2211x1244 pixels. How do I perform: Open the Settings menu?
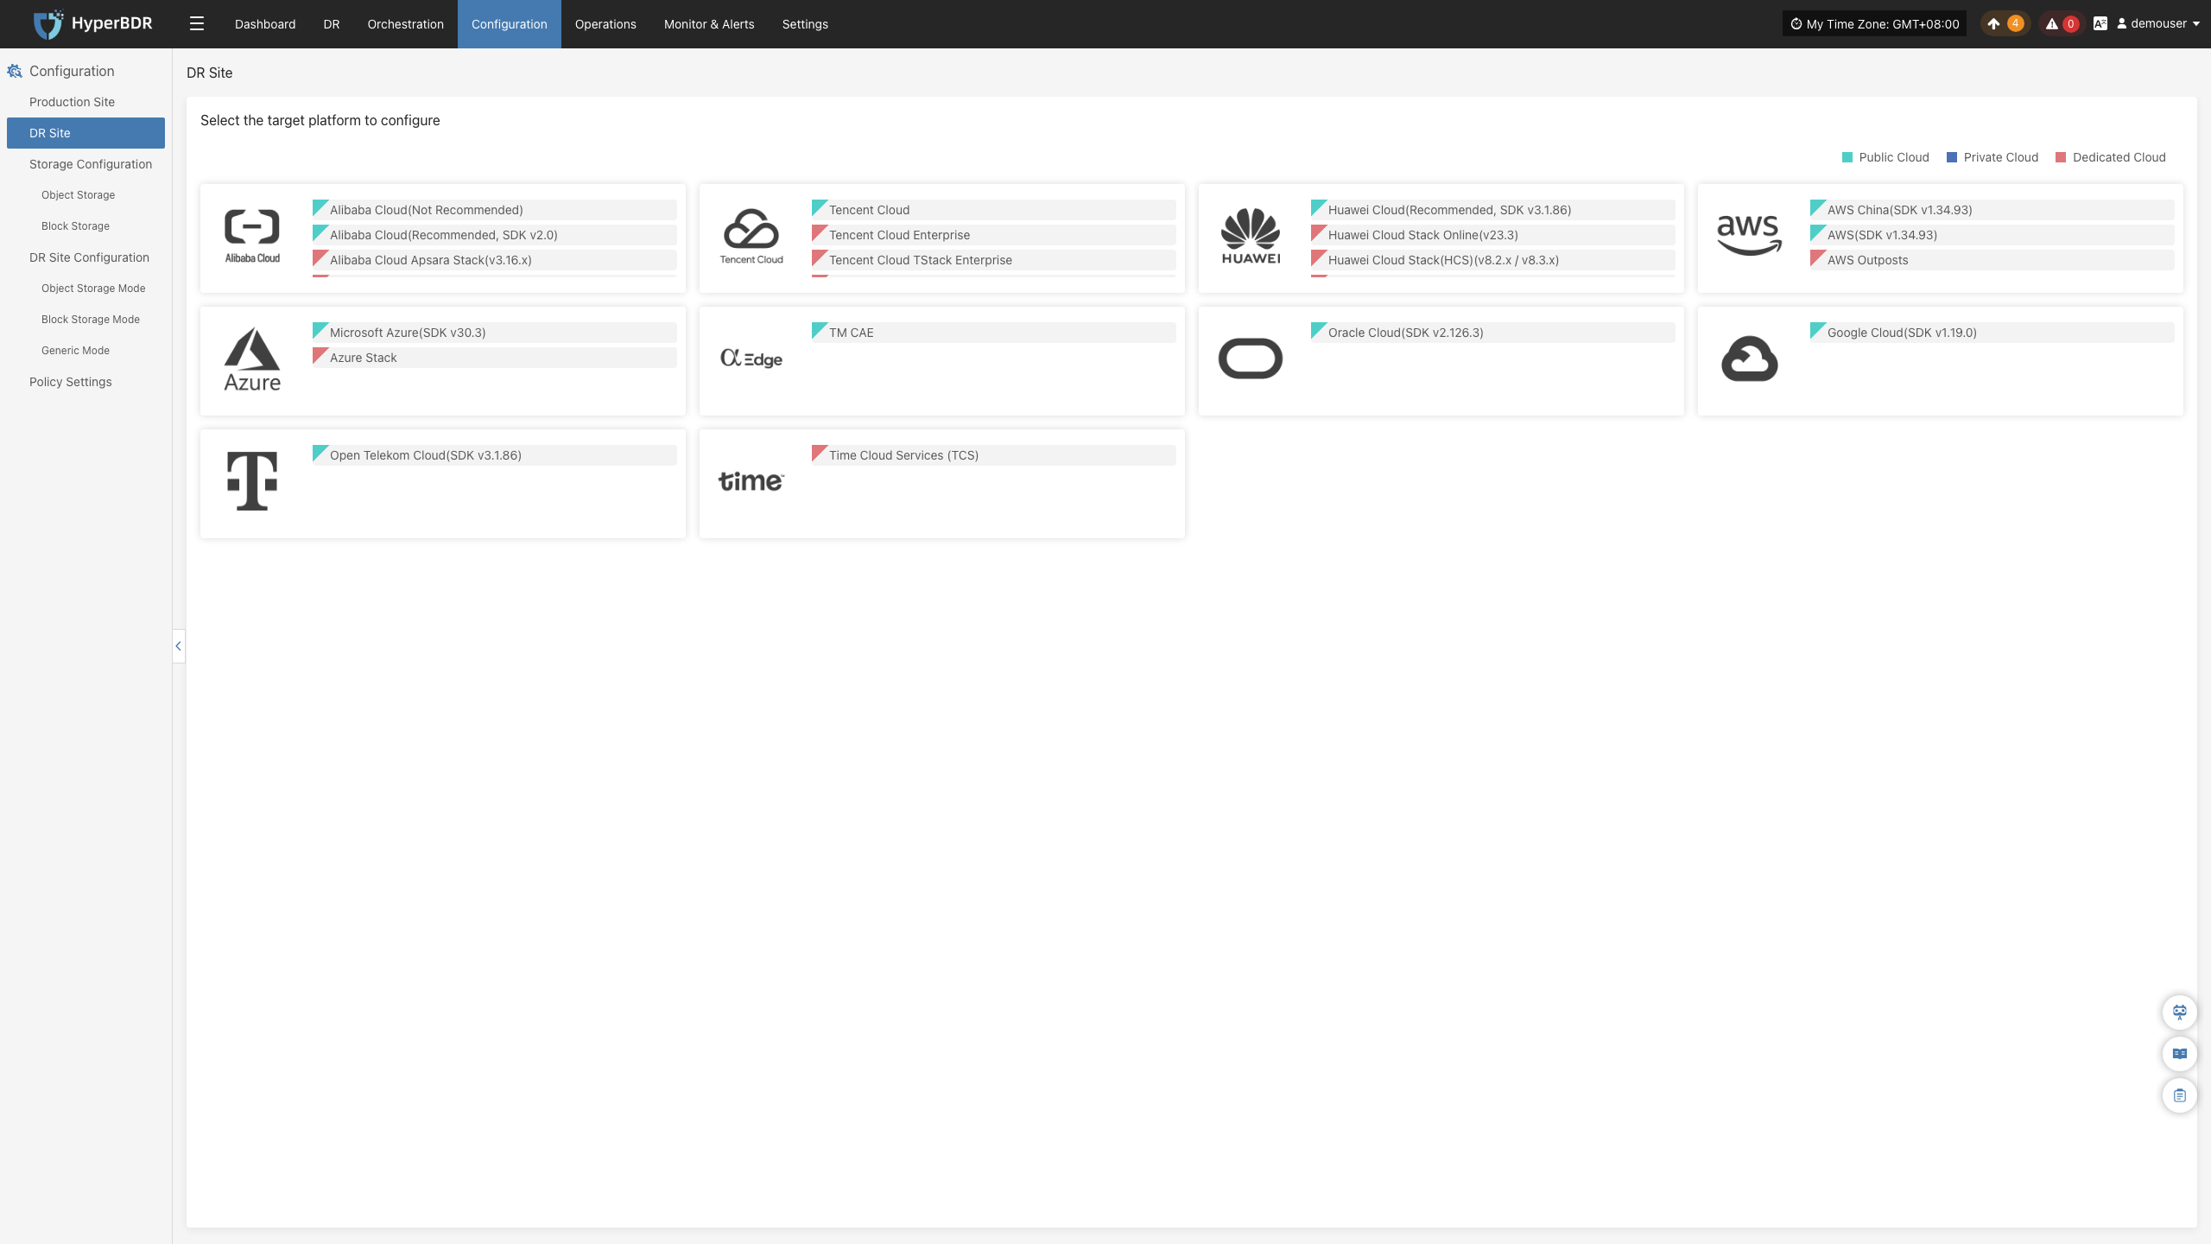click(x=805, y=24)
